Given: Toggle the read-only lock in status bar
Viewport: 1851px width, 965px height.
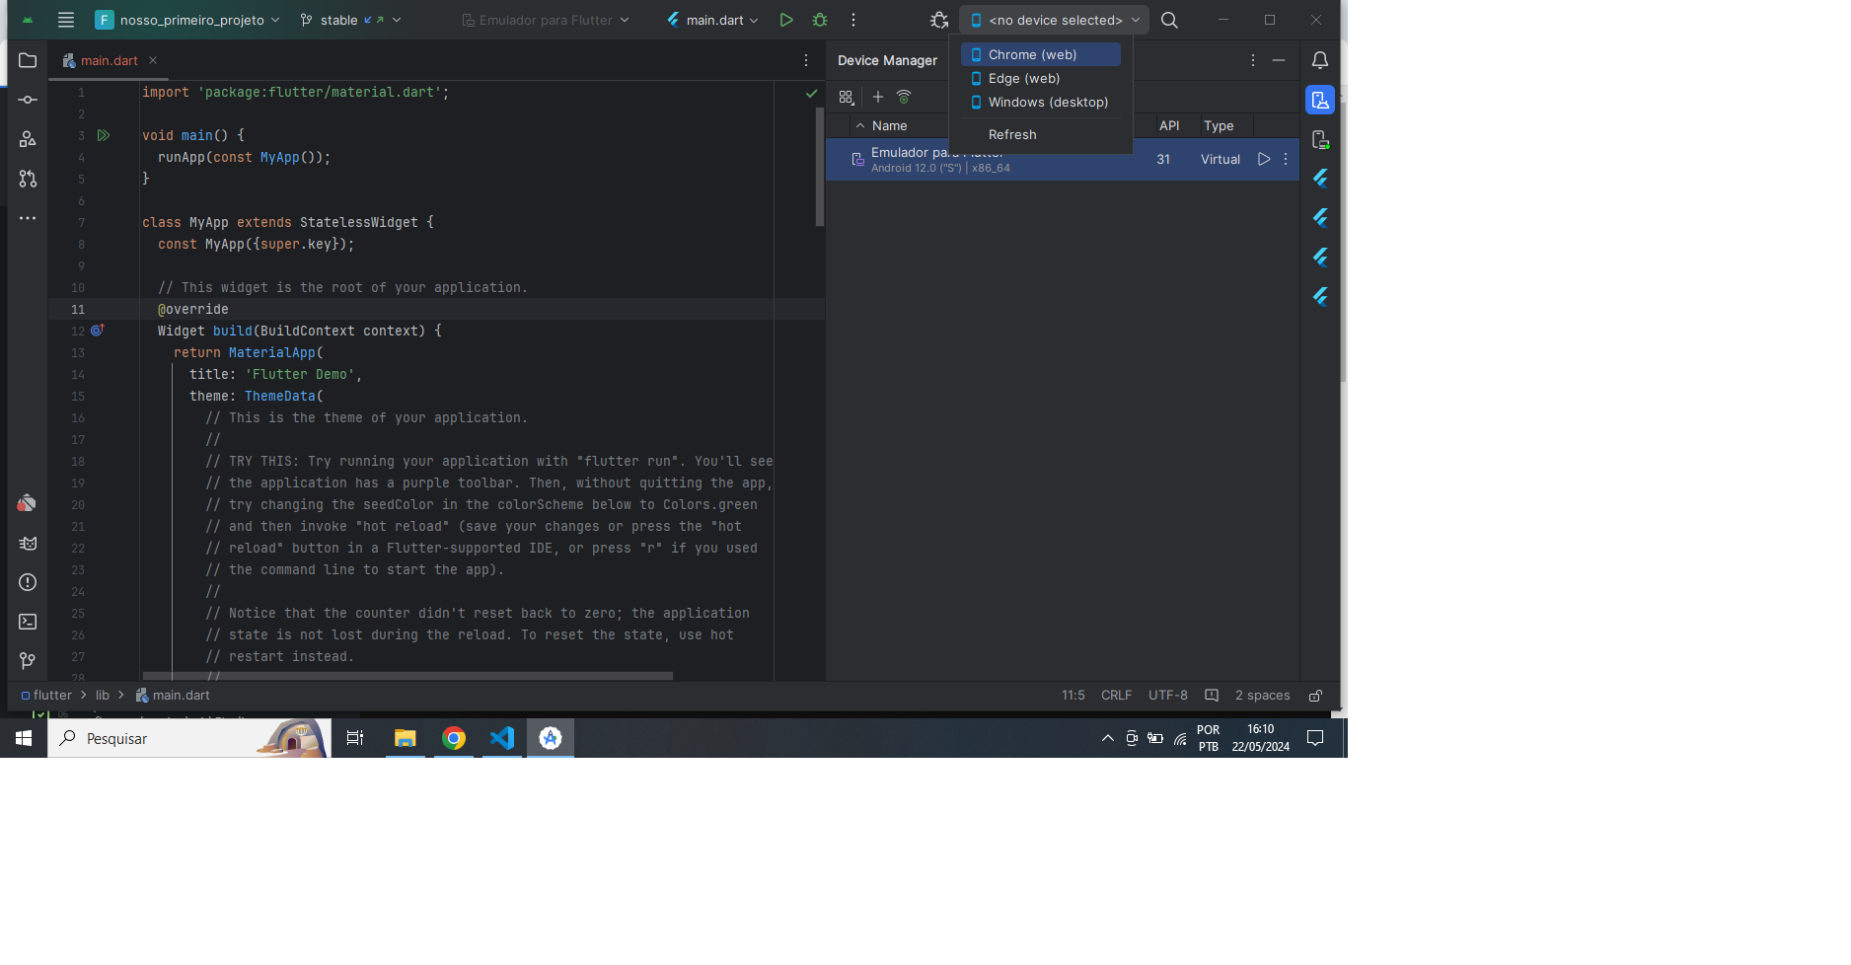Looking at the screenshot, I should click(1315, 696).
